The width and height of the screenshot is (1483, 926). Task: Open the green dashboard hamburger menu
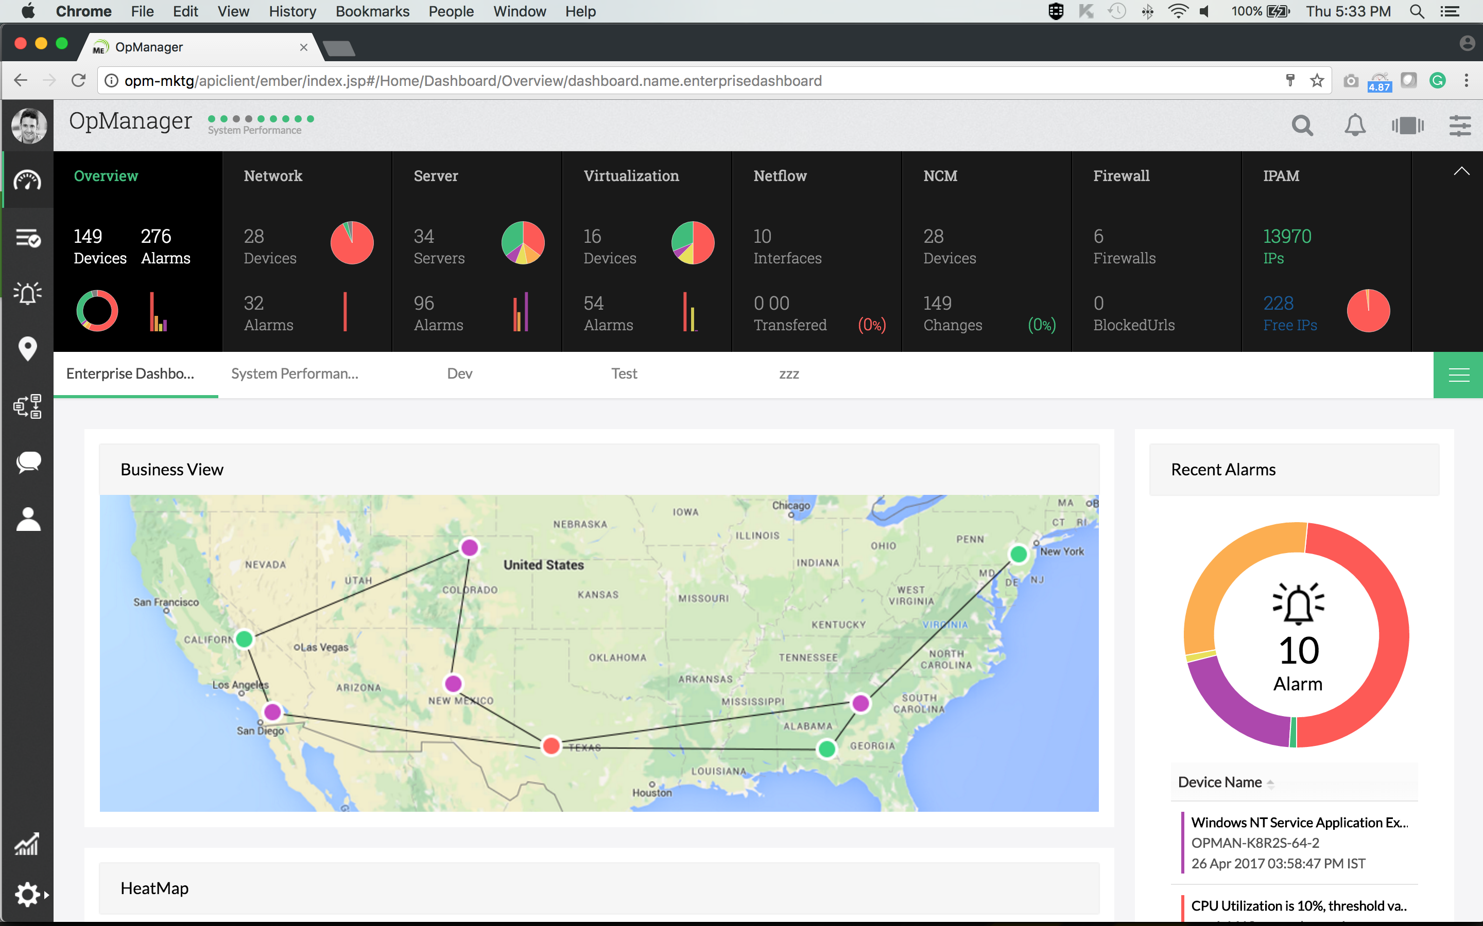pos(1458,375)
